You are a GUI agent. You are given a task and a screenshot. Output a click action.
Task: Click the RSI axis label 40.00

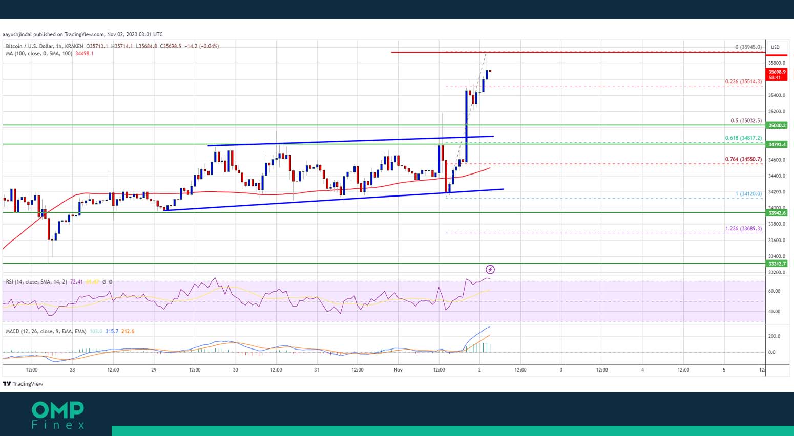(774, 311)
